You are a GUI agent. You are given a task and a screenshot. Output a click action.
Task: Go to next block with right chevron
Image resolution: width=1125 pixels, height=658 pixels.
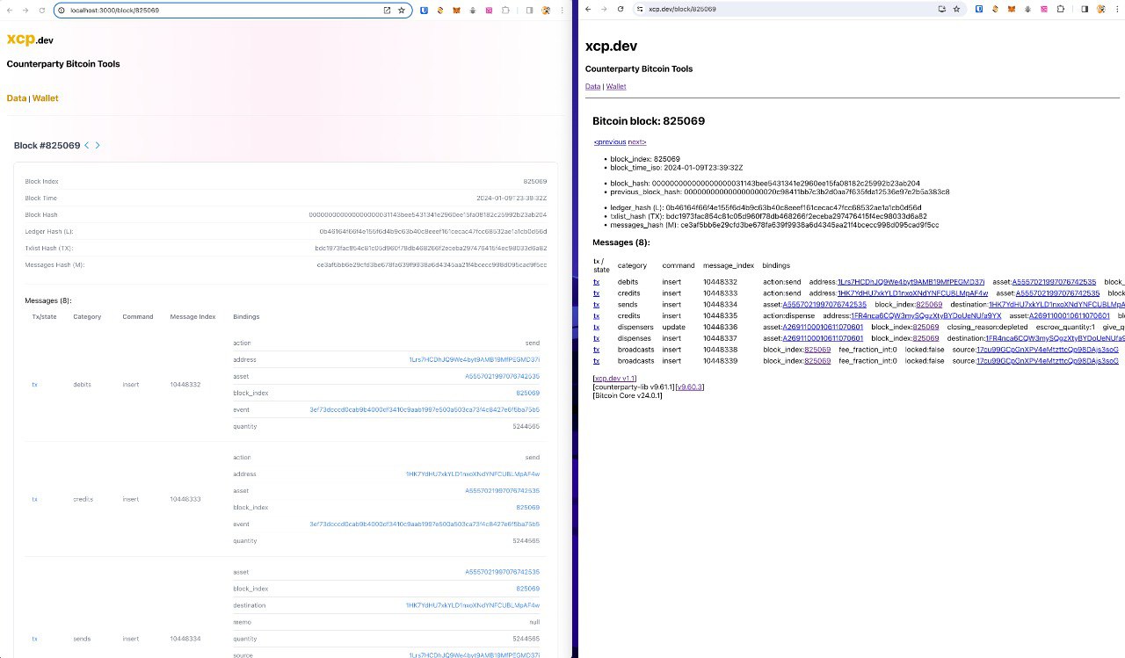point(98,146)
